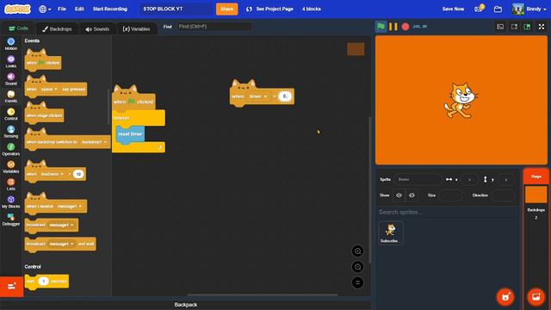The image size is (551, 310).
Task: Expand the space key dropdown in palette block
Action: coord(49,90)
